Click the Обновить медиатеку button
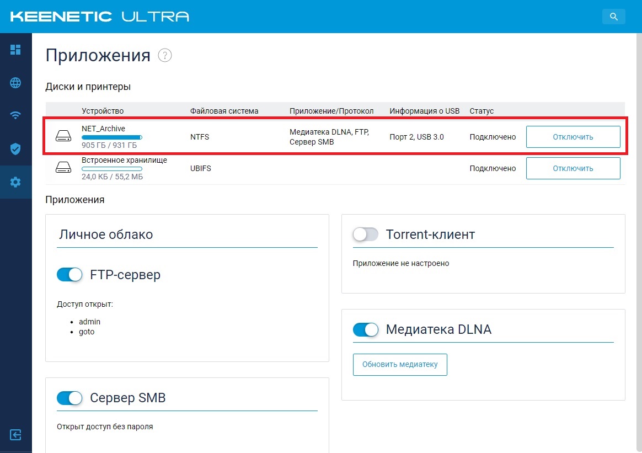This screenshot has height=453, width=642. point(400,365)
